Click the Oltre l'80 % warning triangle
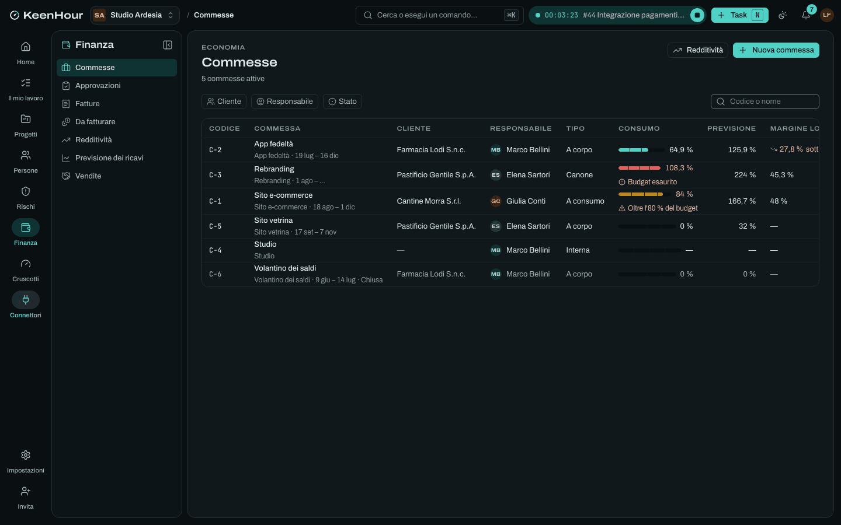The width and height of the screenshot is (841, 525). click(x=622, y=208)
